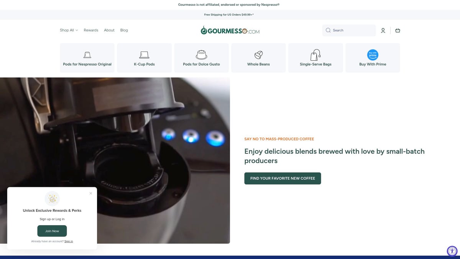Screen dimensions: 460x259
Task: Dismiss the rewards popup with the X
Action: coord(91,193)
